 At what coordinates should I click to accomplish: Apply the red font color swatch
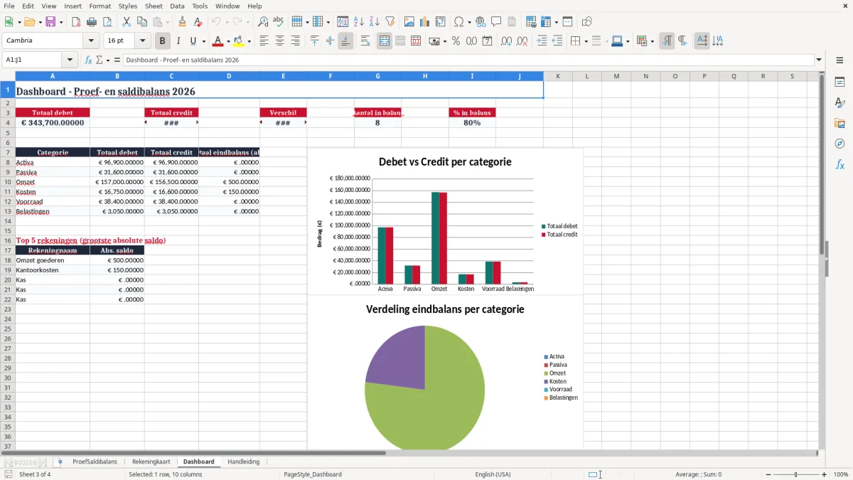(x=218, y=41)
